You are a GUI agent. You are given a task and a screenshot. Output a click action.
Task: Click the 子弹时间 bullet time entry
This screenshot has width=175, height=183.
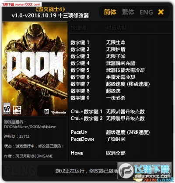[115, 139]
